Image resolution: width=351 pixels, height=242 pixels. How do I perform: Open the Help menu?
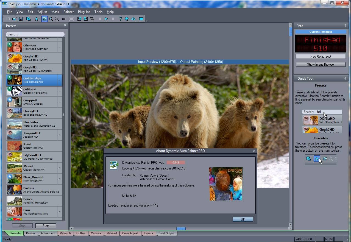pyautogui.click(x=110, y=12)
